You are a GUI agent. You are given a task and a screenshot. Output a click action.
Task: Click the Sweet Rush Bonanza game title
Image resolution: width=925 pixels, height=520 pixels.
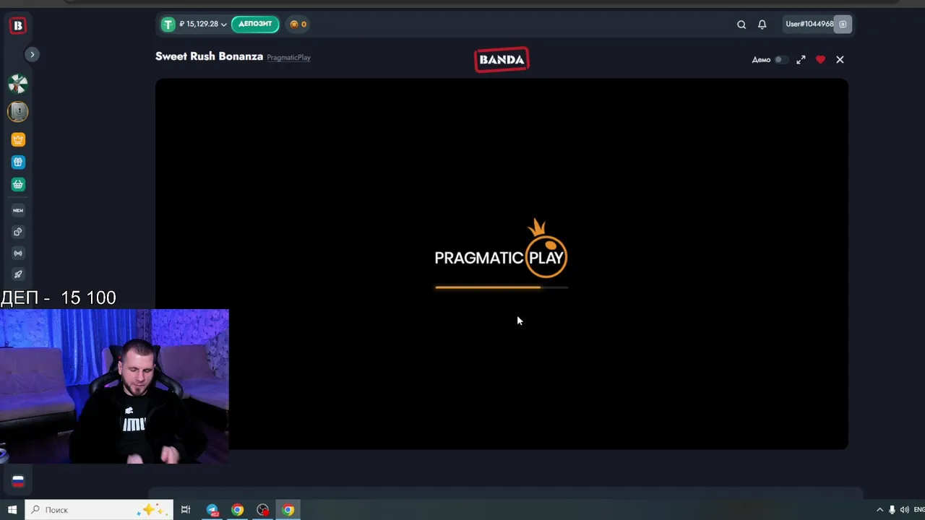(209, 56)
